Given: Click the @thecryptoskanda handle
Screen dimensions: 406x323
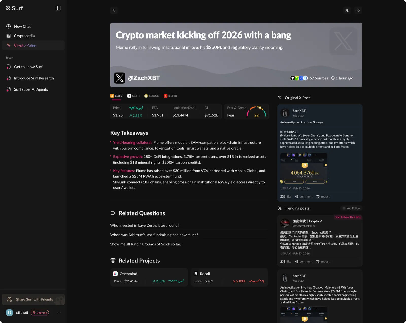Looking at the screenshot, I should 304,226.
